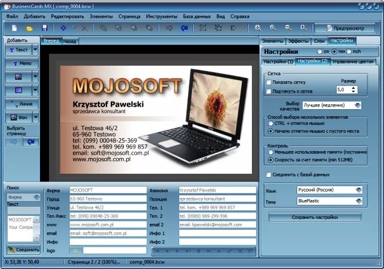The height and width of the screenshot is (269, 384).
Task: Open the Файл menu
Action: [12, 16]
